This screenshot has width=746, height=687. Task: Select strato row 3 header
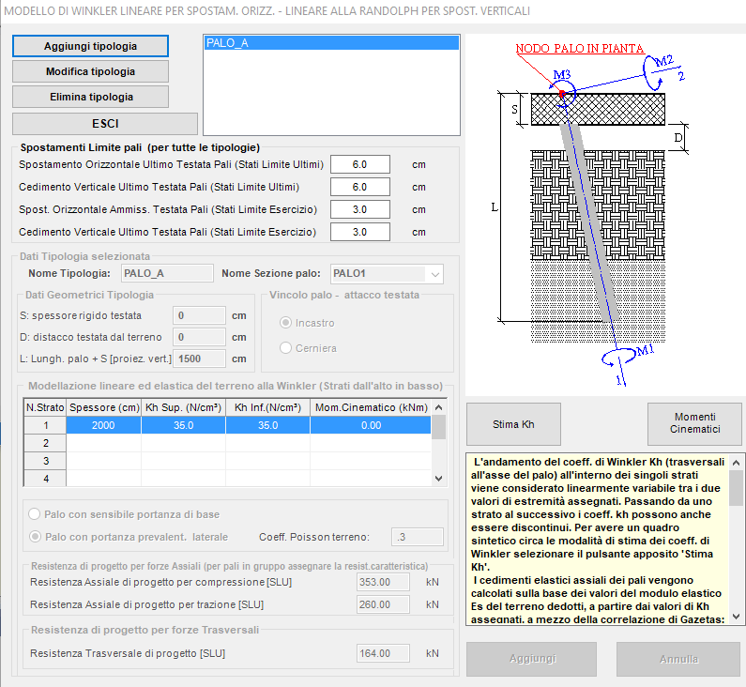coord(45,461)
